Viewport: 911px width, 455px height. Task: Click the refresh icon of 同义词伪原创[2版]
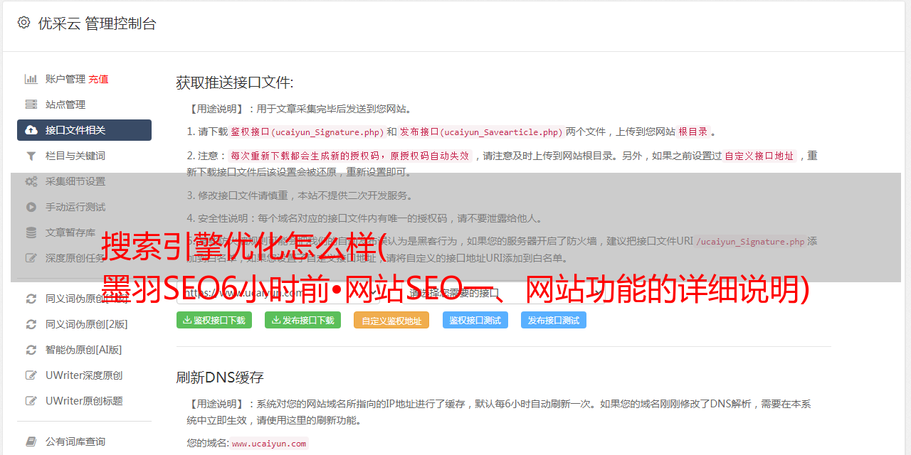pos(31,324)
